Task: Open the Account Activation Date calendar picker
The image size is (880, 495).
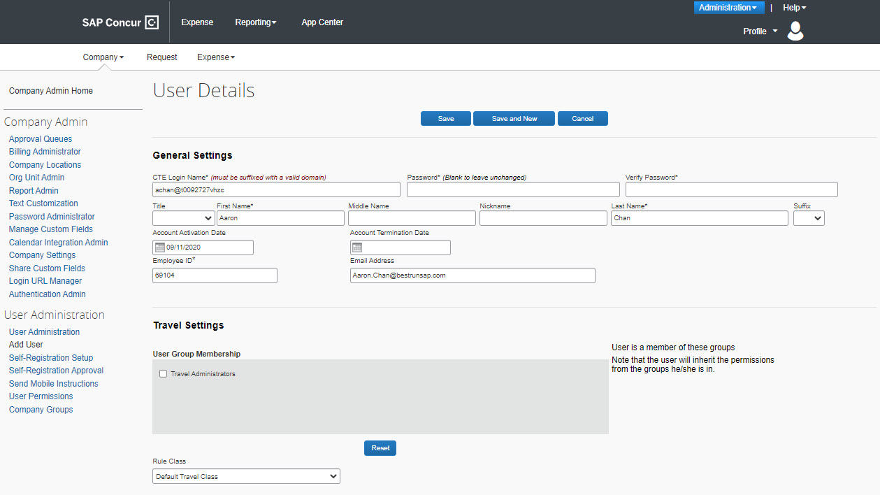Action: tap(160, 247)
